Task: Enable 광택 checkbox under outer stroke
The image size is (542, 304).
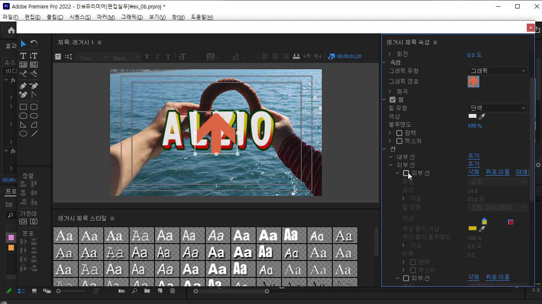Action: click(413, 262)
